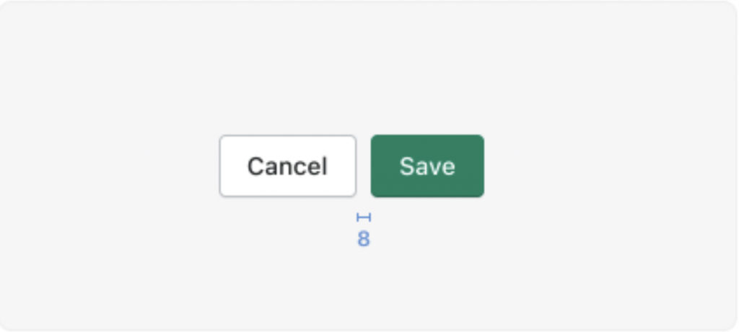Click the spacing value 8 below buttons
Screen dimensions: 739x332
pyautogui.click(x=364, y=239)
